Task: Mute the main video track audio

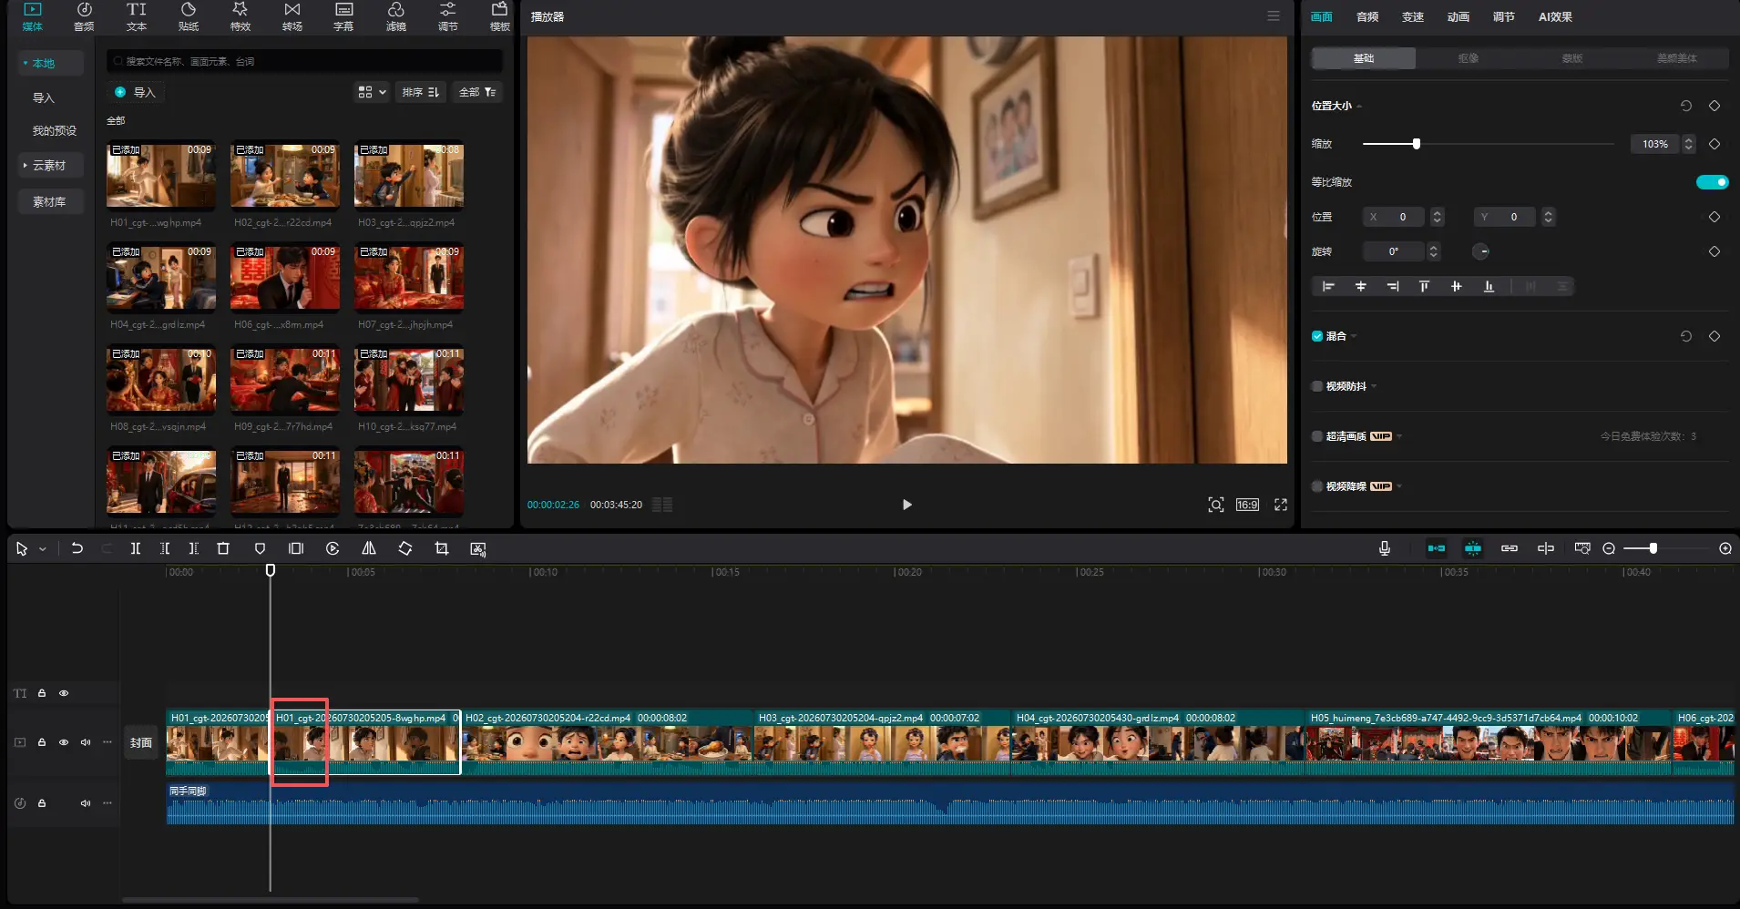Action: pos(86,742)
